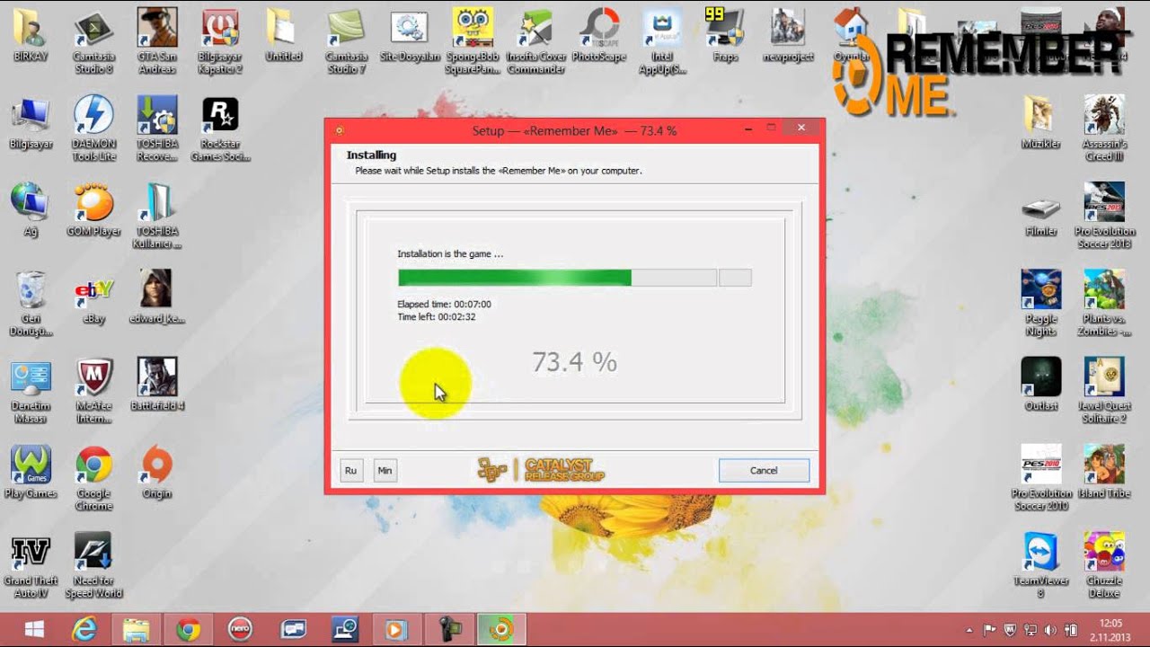The height and width of the screenshot is (647, 1150).
Task: Select the SpongeBob SquarePants shortcut
Action: (473, 41)
